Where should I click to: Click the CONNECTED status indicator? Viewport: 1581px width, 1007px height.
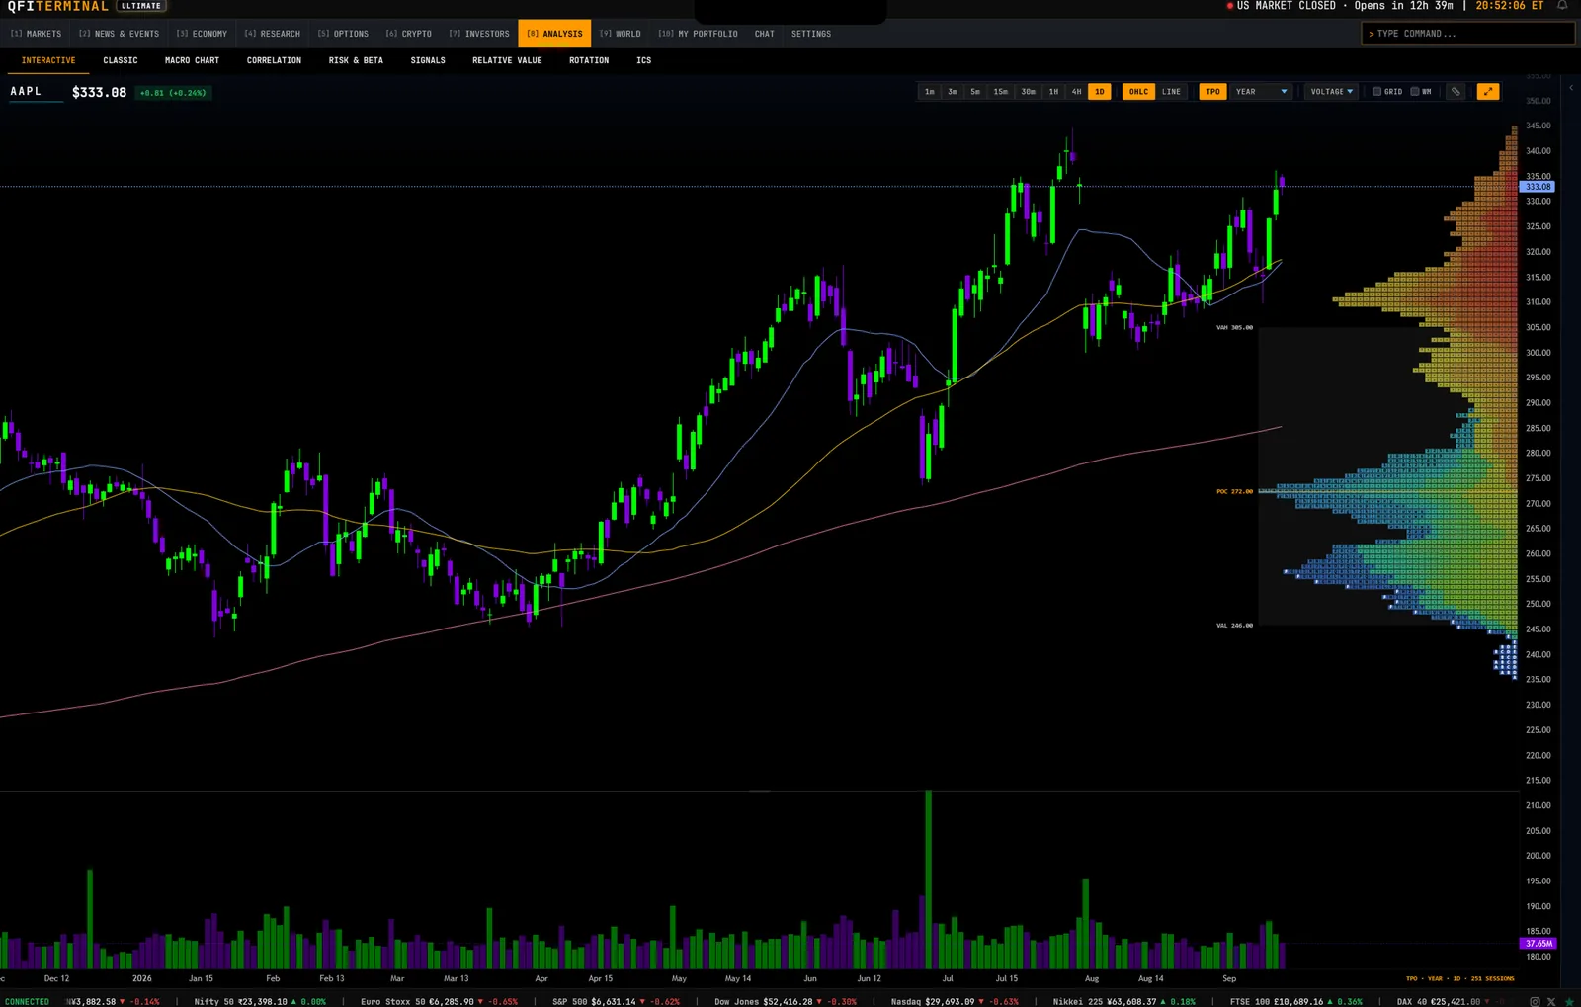click(x=27, y=1001)
